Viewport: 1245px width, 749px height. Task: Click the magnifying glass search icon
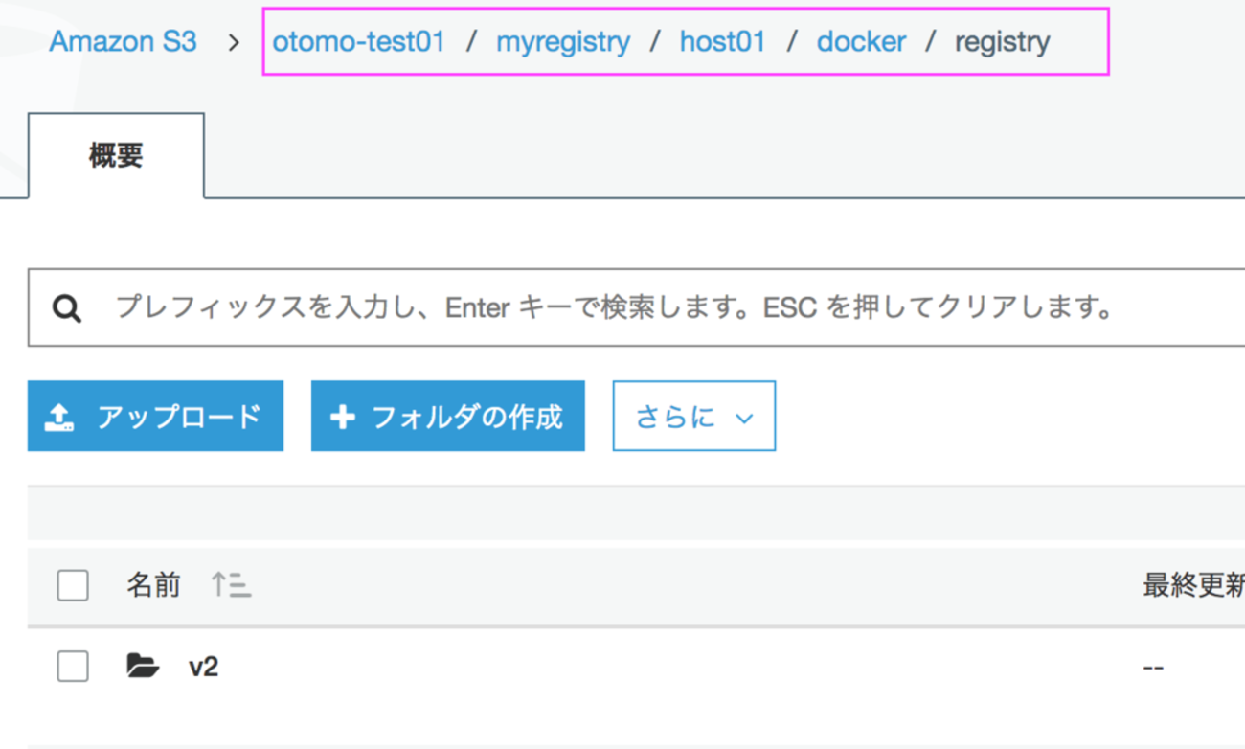(x=67, y=308)
